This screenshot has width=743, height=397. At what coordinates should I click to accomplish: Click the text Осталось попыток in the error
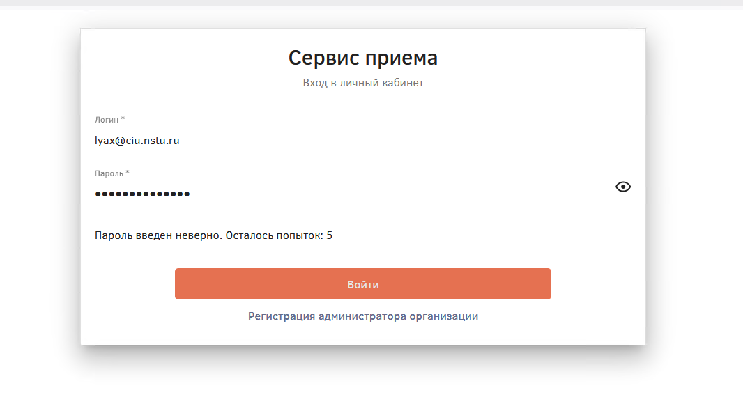[275, 235]
